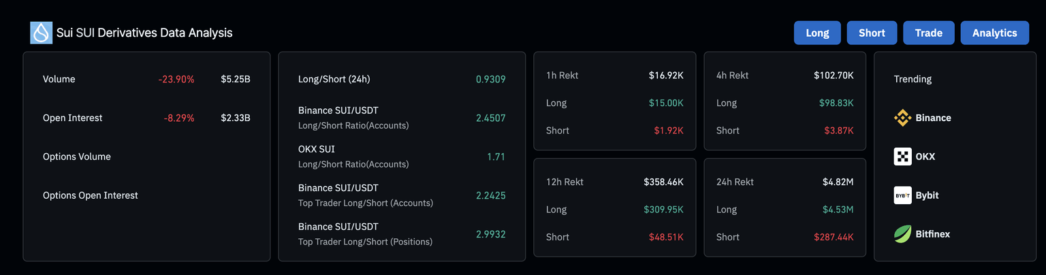Select the Long/Short (24h) ratio row
Screen dimensions: 1046x275
pos(402,79)
